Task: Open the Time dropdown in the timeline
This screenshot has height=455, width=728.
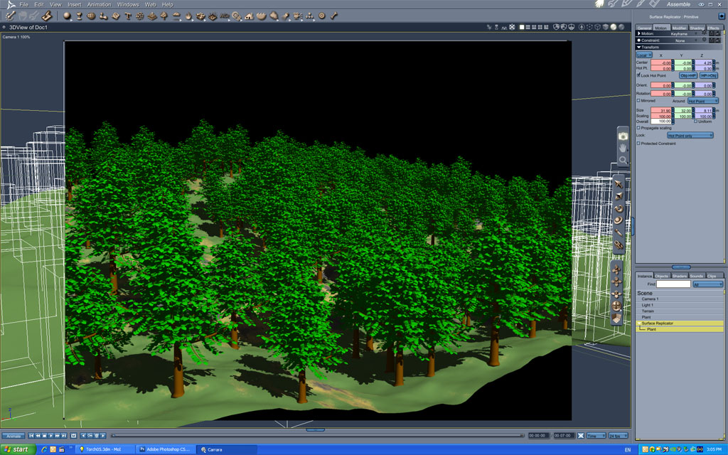Action: 596,436
